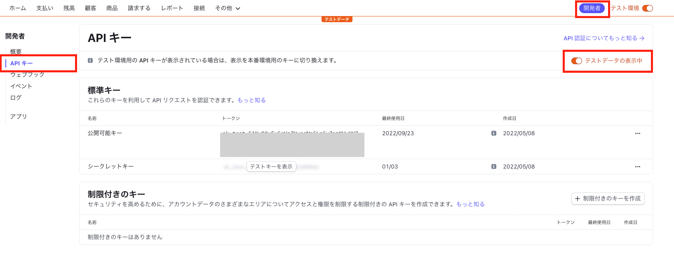674x259 pixels.
Task: Toggle テストデータの表示中 switch
Action: 576,61
